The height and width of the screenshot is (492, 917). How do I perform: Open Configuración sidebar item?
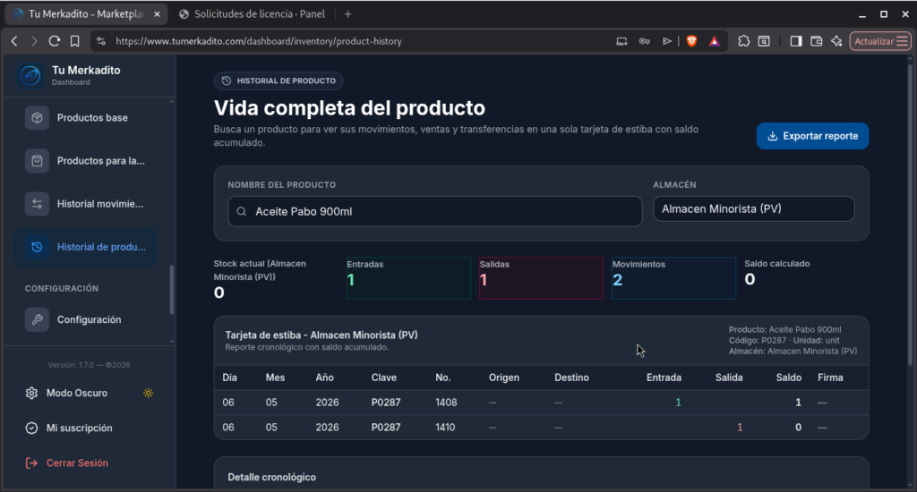coord(87,319)
